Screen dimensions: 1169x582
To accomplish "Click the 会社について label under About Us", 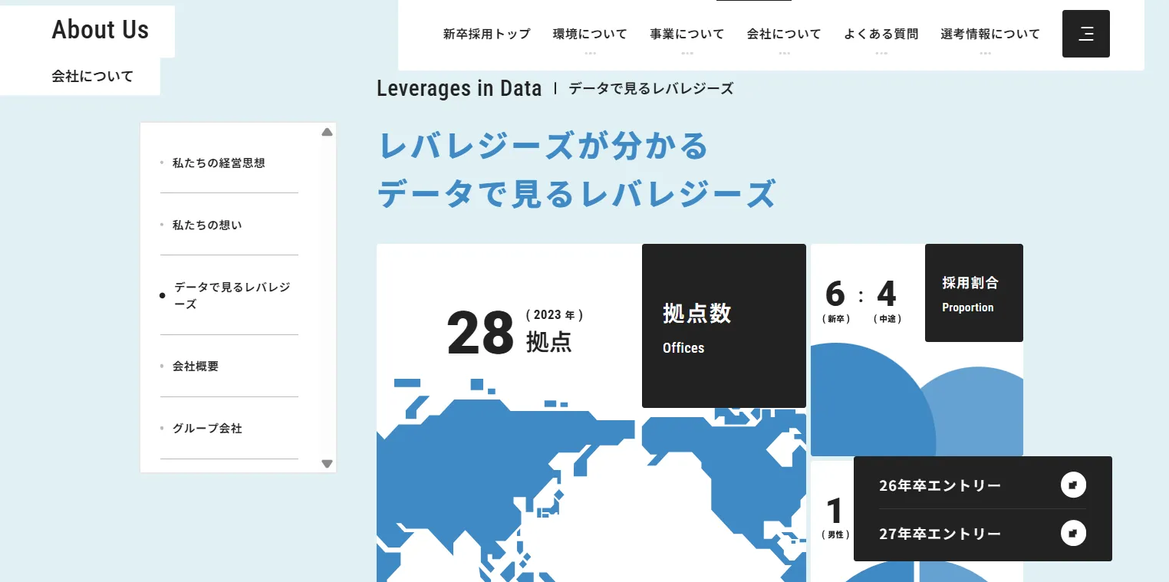I will coord(93,76).
